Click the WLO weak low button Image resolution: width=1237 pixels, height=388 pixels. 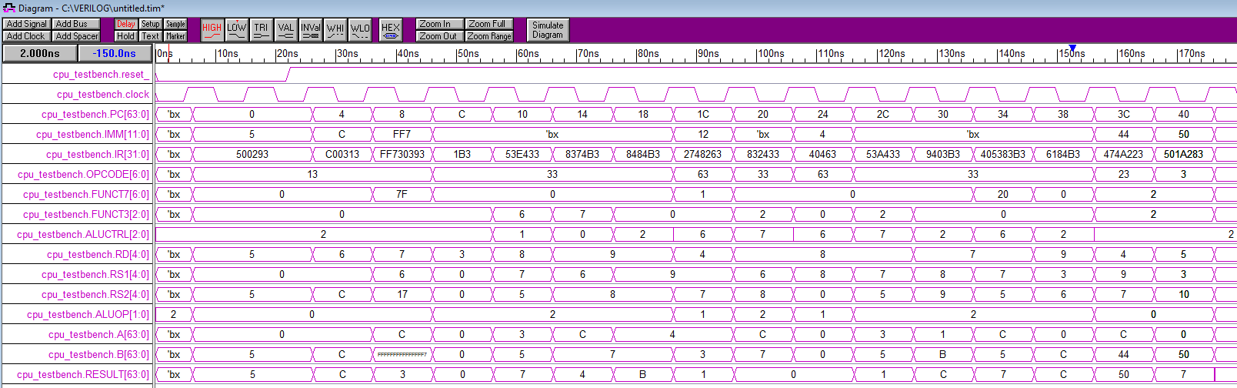tap(360, 30)
